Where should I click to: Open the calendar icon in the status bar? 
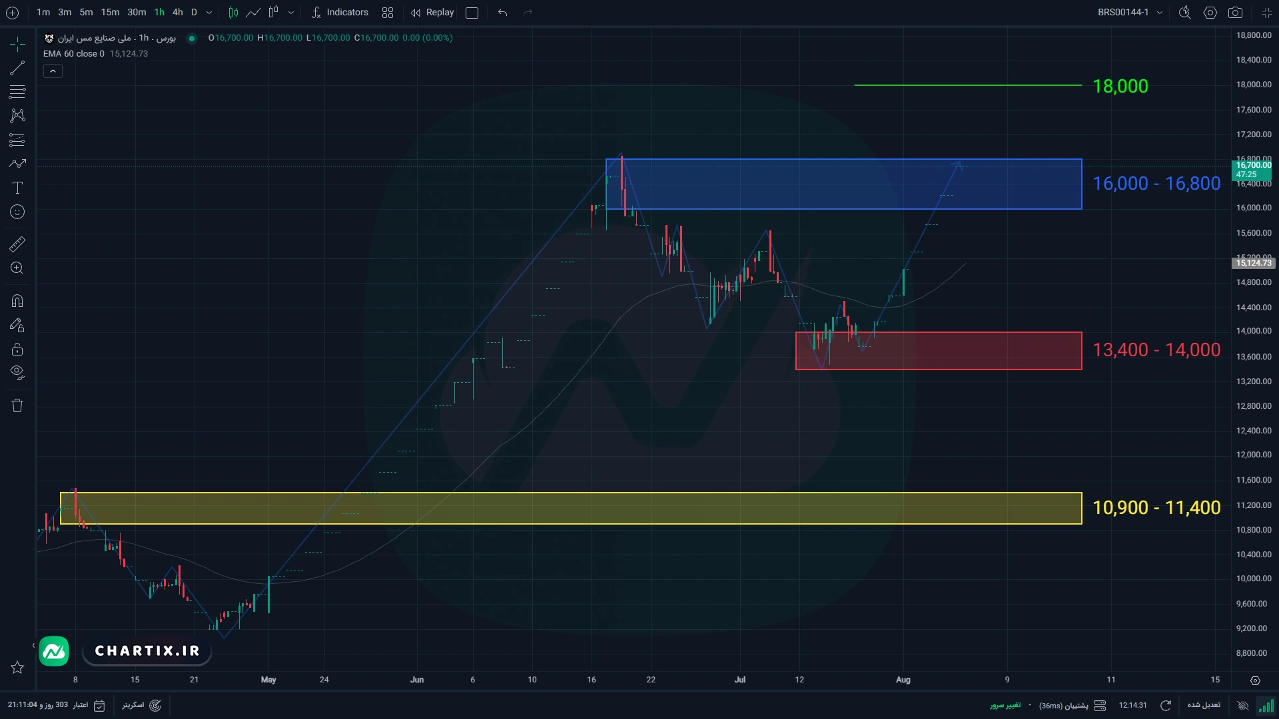tap(99, 706)
